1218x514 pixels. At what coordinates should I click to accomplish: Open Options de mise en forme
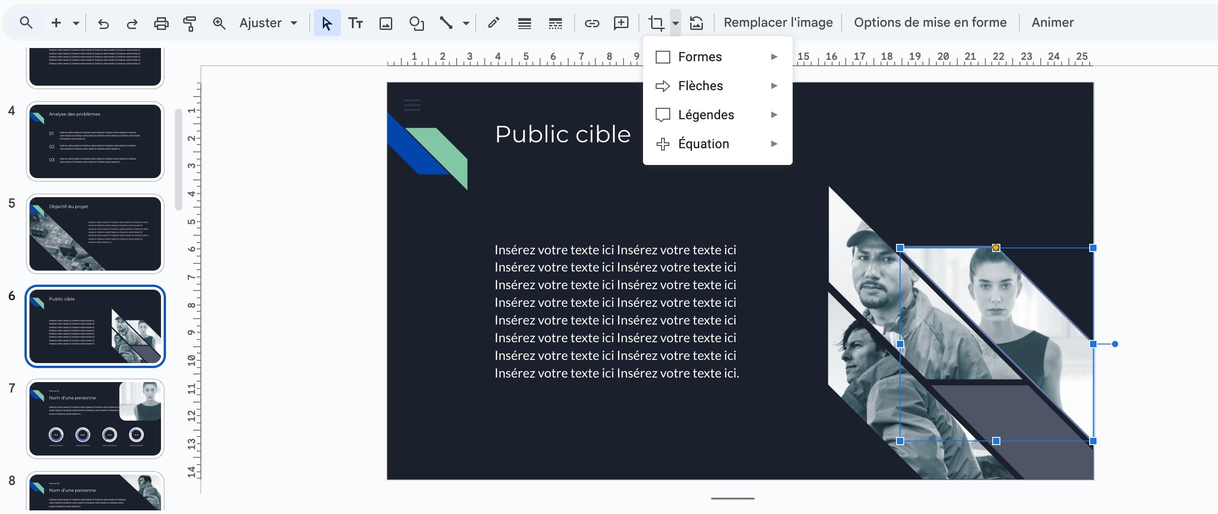pos(930,22)
